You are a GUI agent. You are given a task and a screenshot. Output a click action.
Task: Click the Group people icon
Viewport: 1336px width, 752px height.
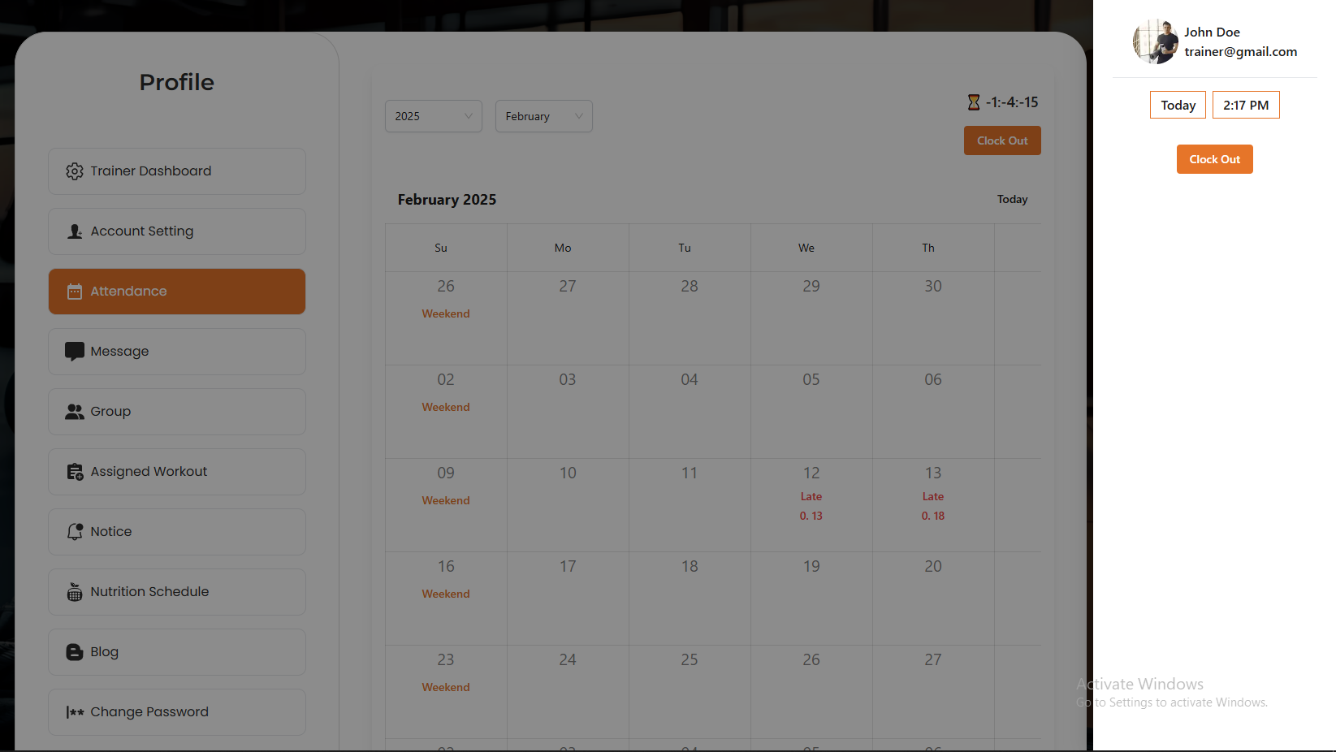pos(75,412)
